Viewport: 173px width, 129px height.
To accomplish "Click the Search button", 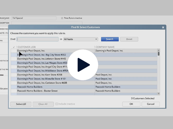I will click(110, 39).
